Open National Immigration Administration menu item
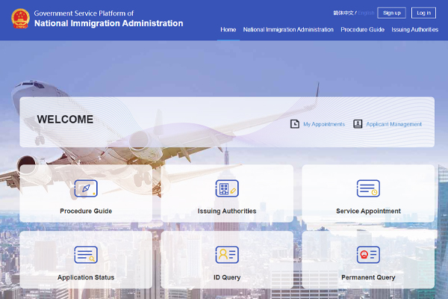This screenshot has height=299, width=448. [288, 29]
